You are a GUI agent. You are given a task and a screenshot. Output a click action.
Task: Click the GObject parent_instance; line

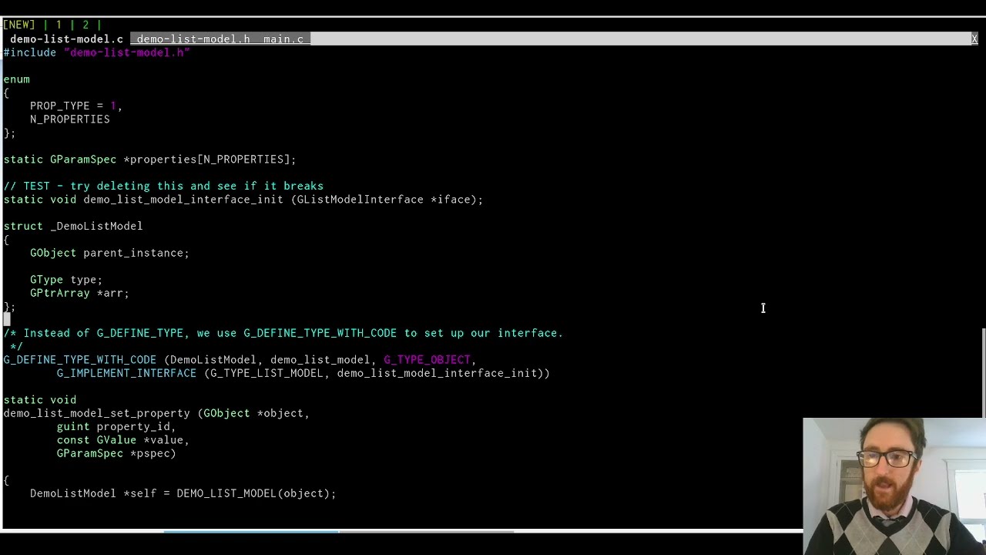point(109,253)
